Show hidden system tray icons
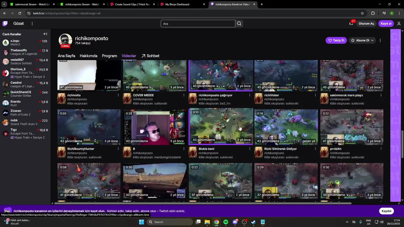404x227 pixels. [347, 222]
